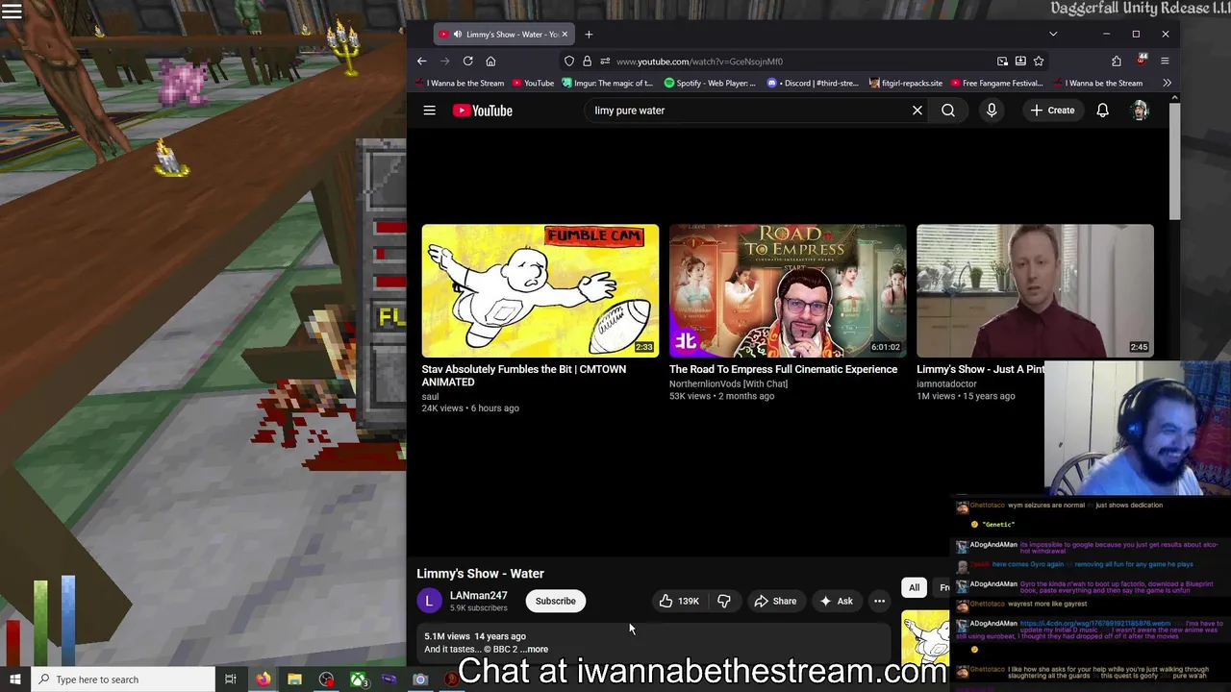Play the Fumble Cam thumbnail video
Screen dimensions: 1231x692
point(540,291)
